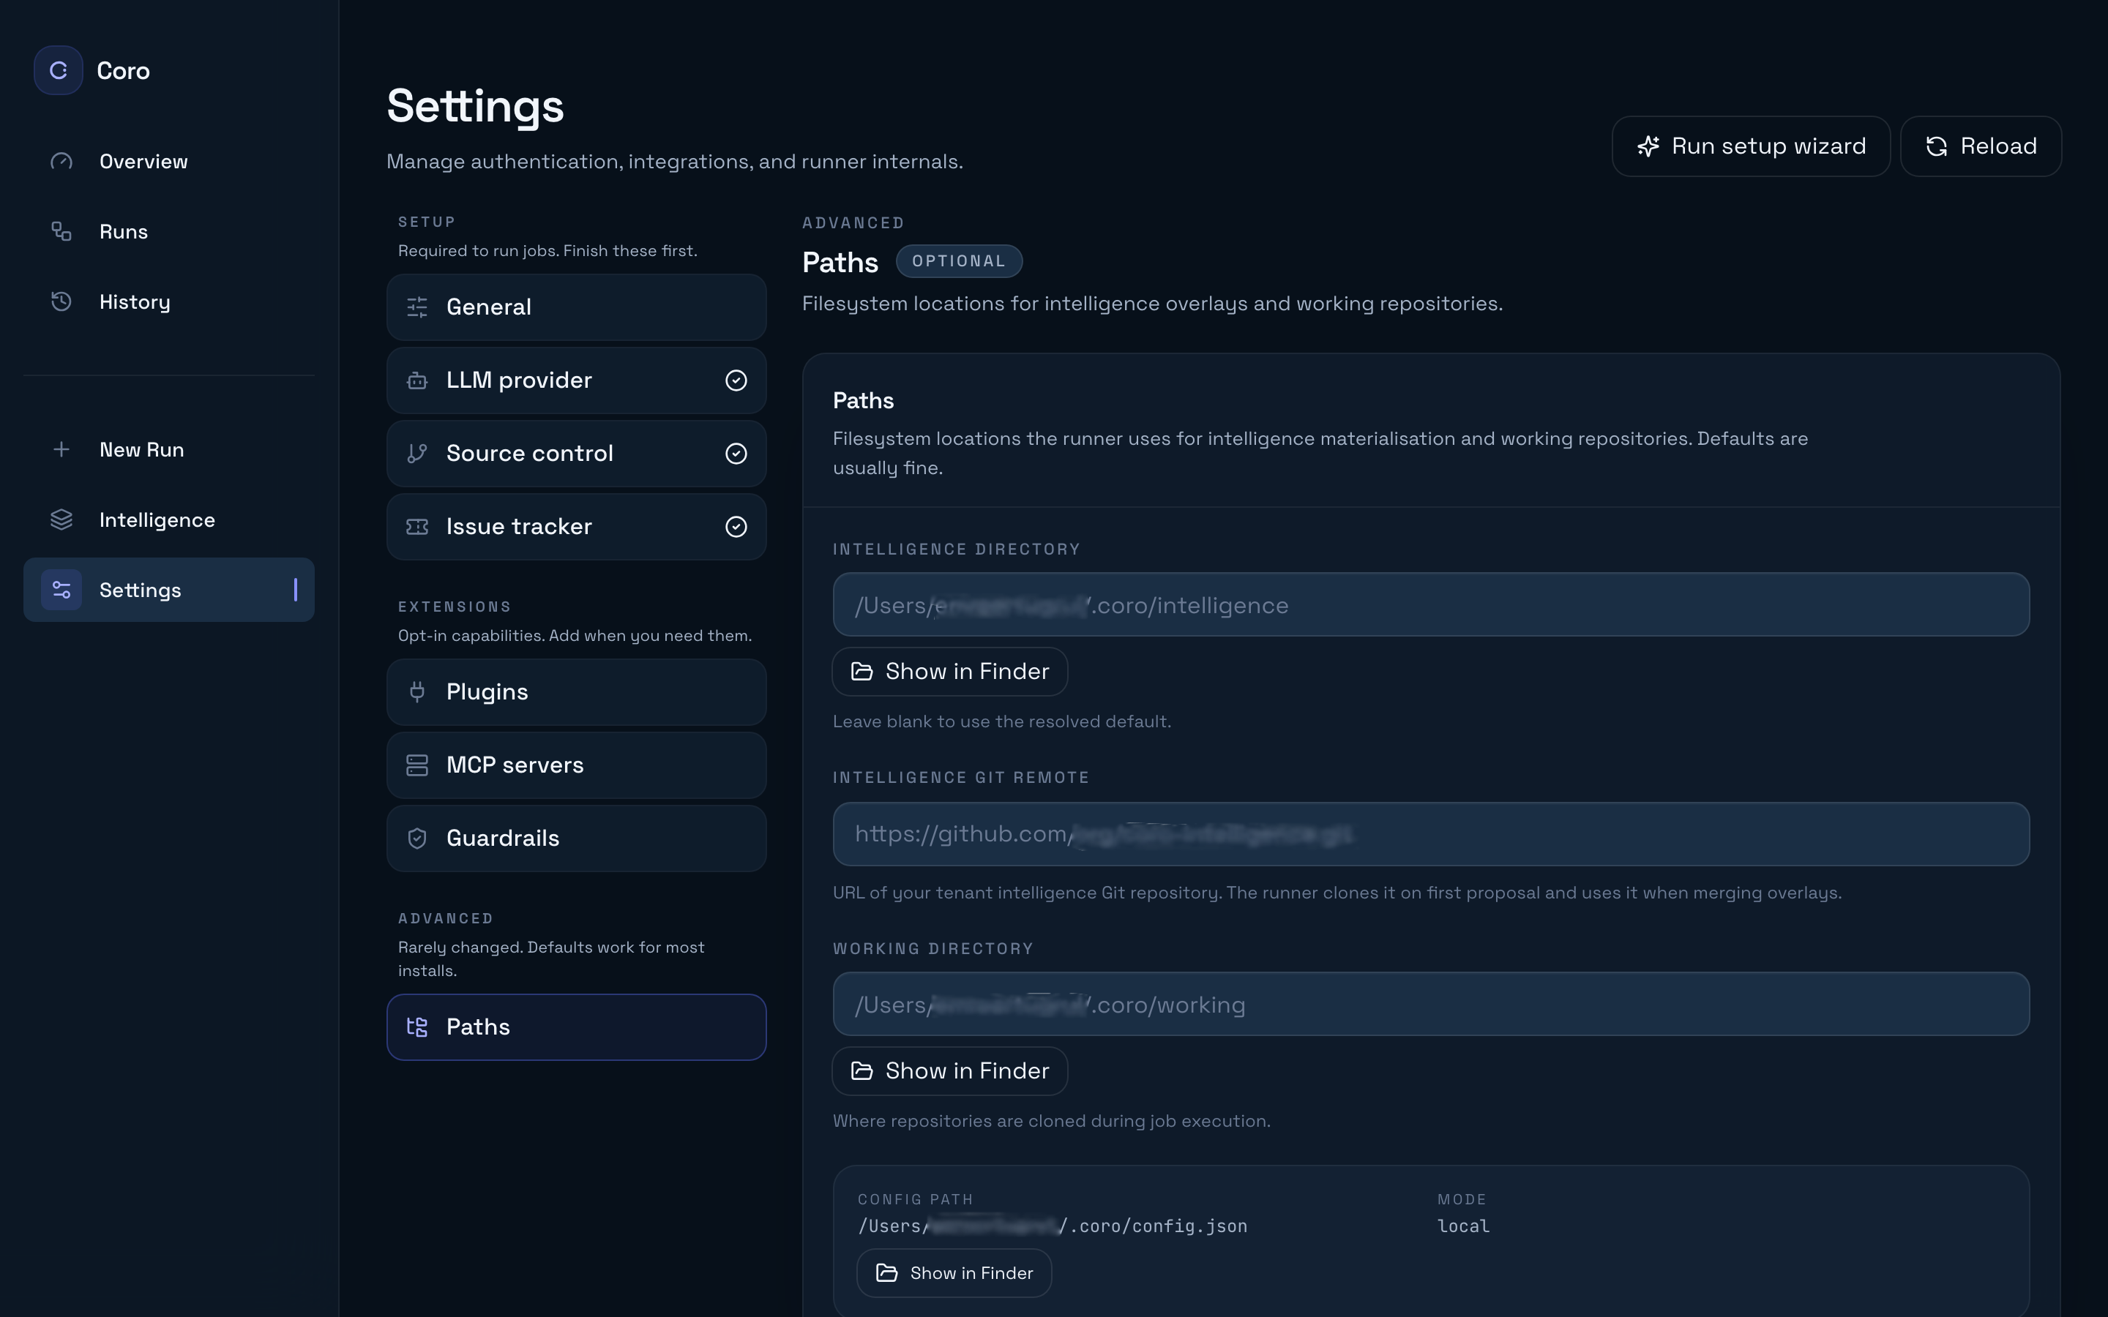Click the Source control branch icon
The image size is (2108, 1317).
[x=417, y=453]
